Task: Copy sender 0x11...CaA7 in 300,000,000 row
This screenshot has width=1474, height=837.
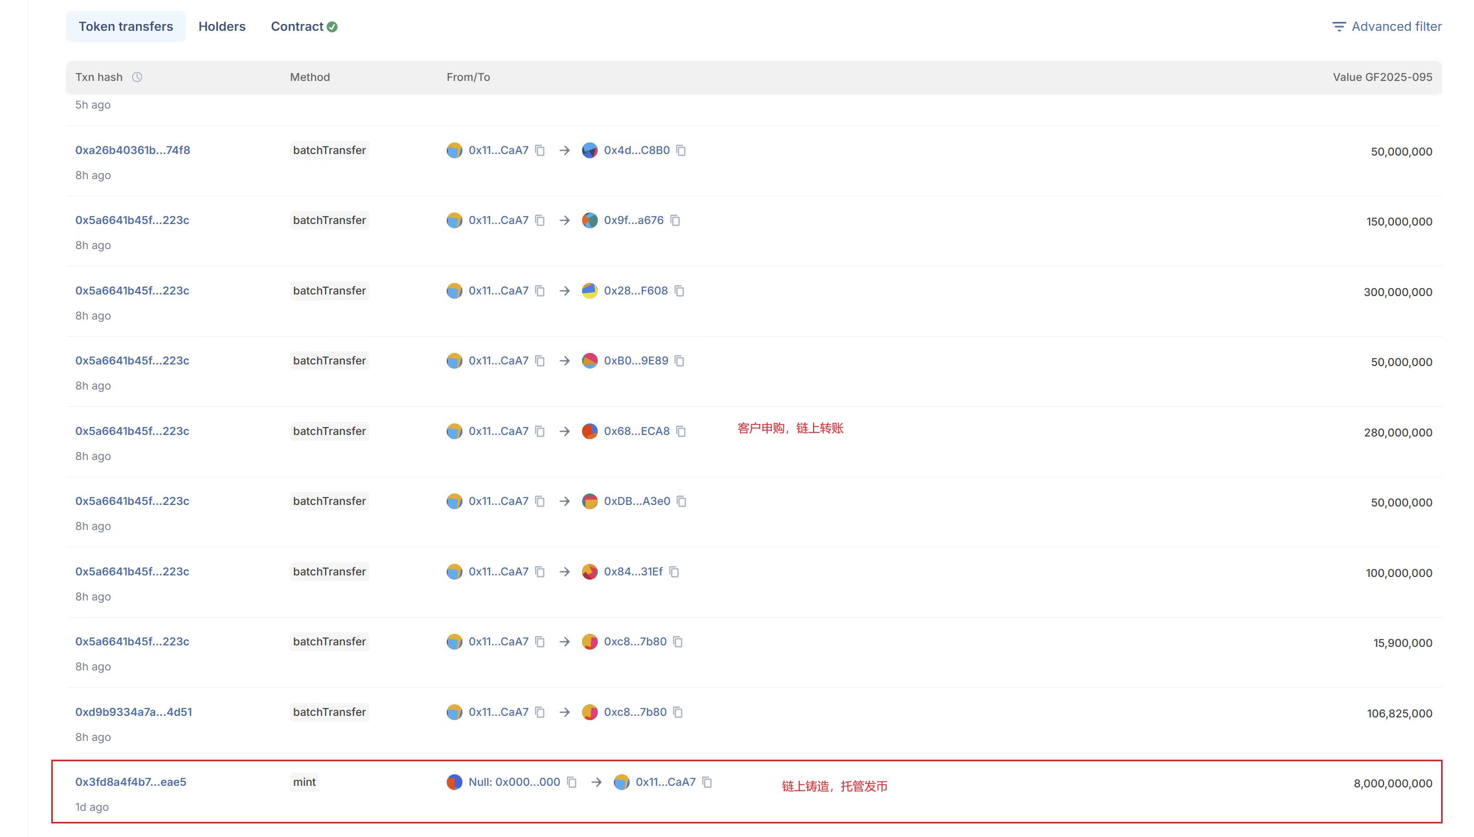Action: pyautogui.click(x=540, y=291)
